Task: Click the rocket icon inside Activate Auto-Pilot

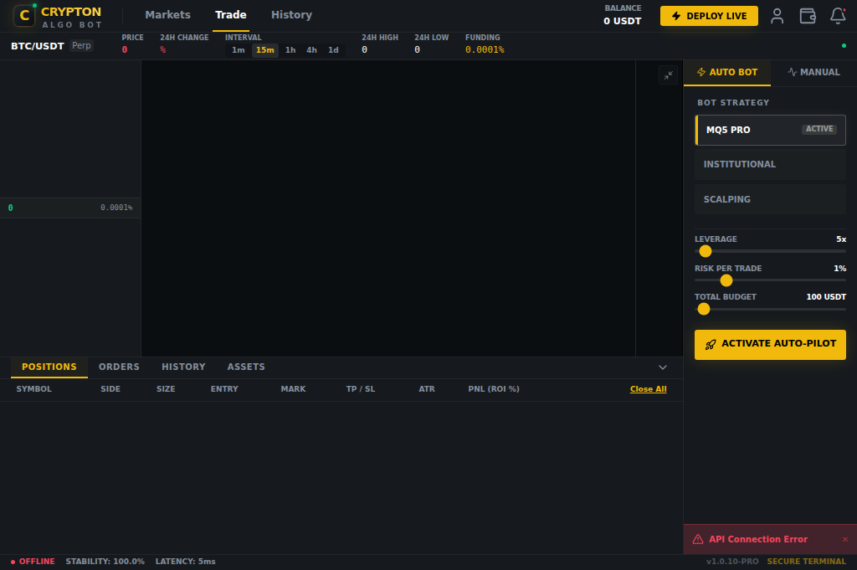Action: pyautogui.click(x=712, y=344)
